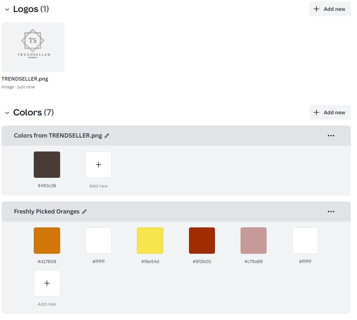Click the TRENDSELLER.png file name label

(25, 79)
